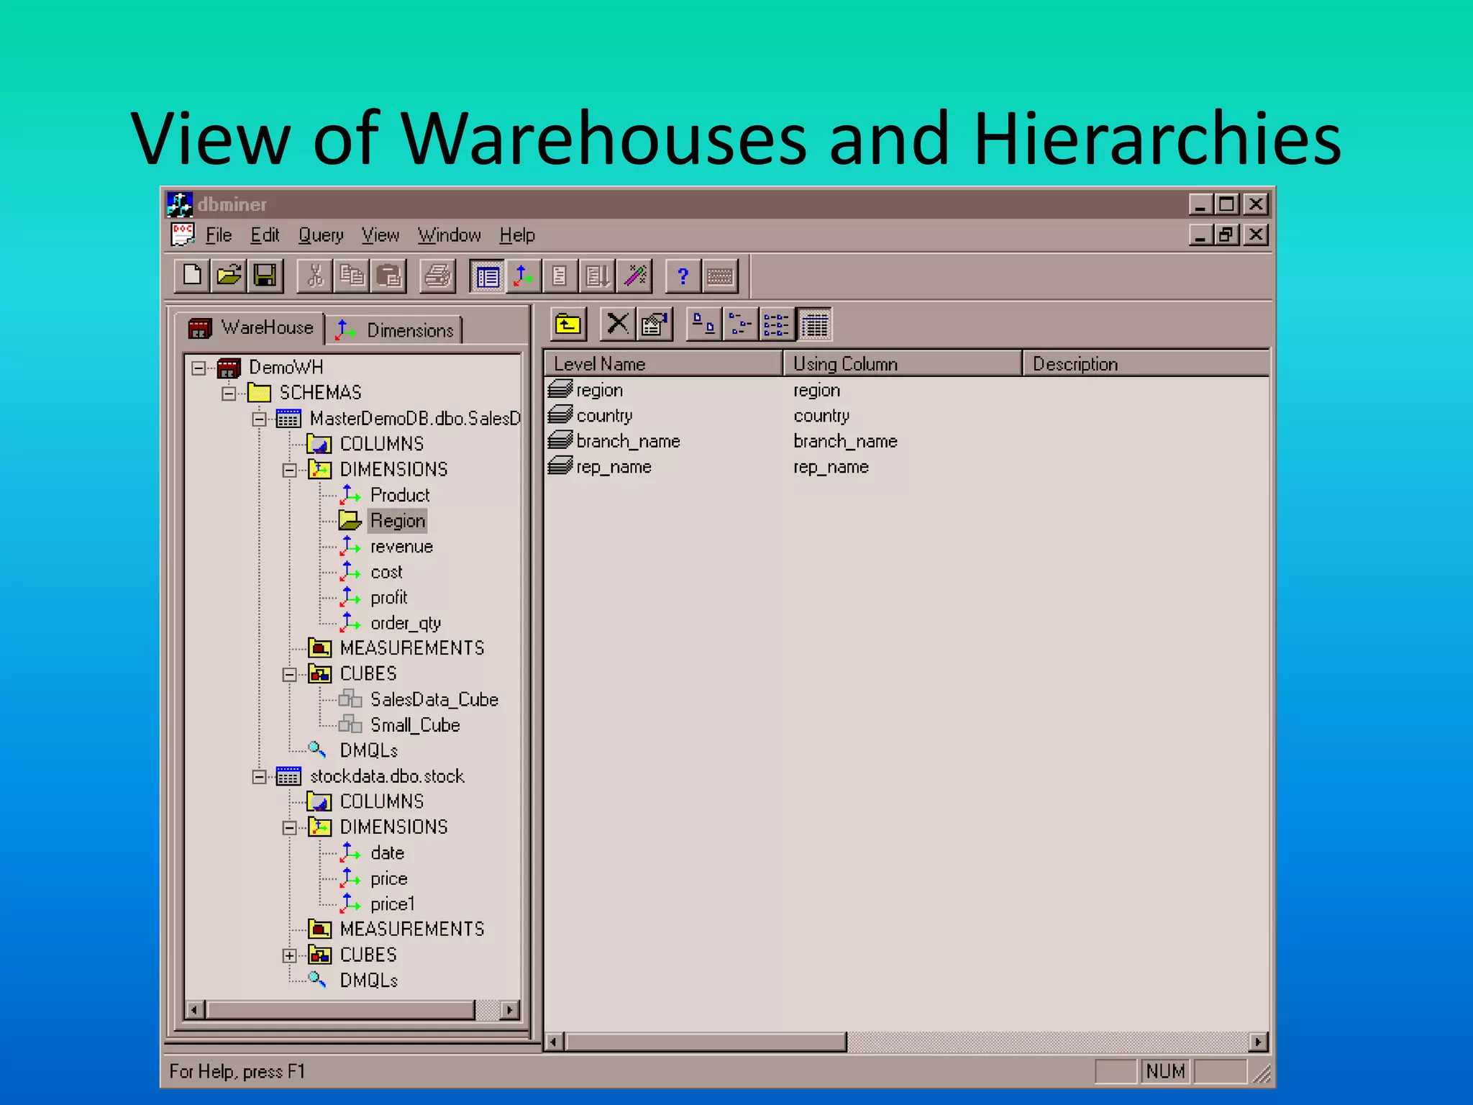Select the Region dimension in tree

point(398,521)
